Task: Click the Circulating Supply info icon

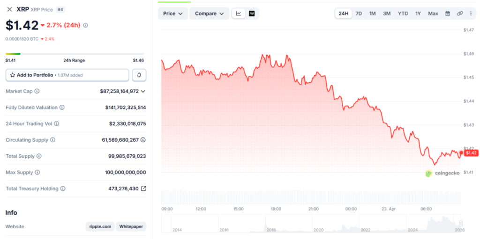Action: click(52, 140)
